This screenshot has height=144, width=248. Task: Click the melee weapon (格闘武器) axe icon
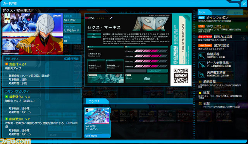(202, 56)
